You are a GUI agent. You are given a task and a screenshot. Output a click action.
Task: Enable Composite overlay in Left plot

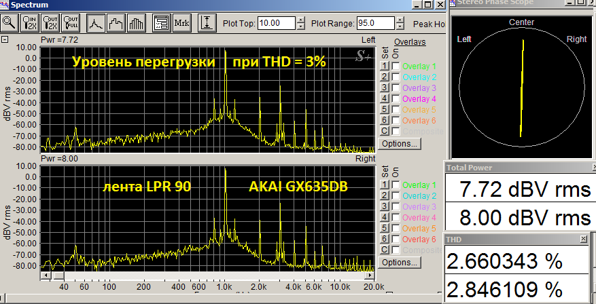[396, 132]
